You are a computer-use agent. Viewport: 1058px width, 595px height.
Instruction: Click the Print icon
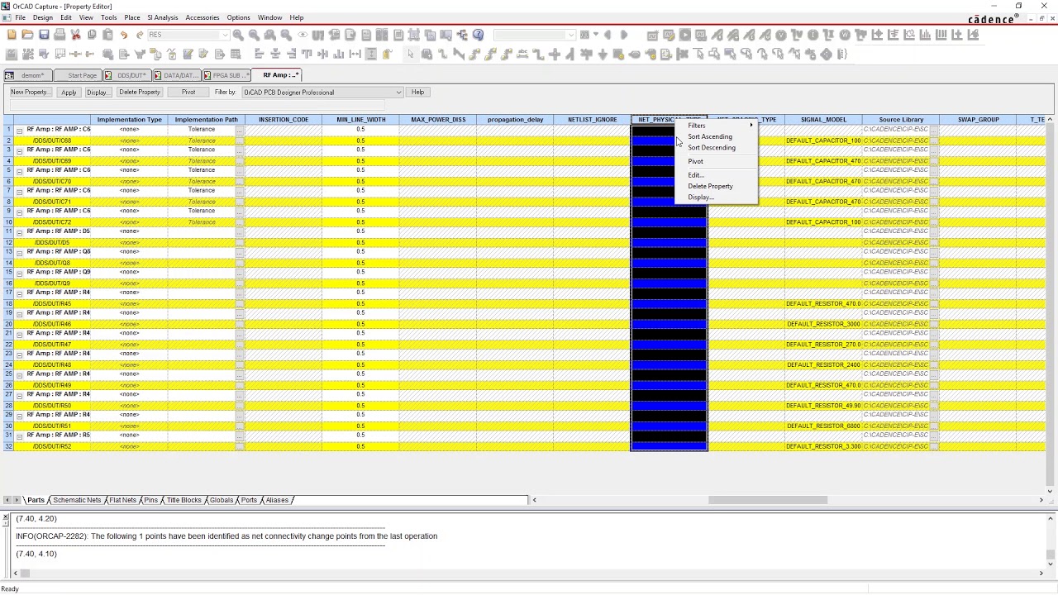[x=60, y=35]
